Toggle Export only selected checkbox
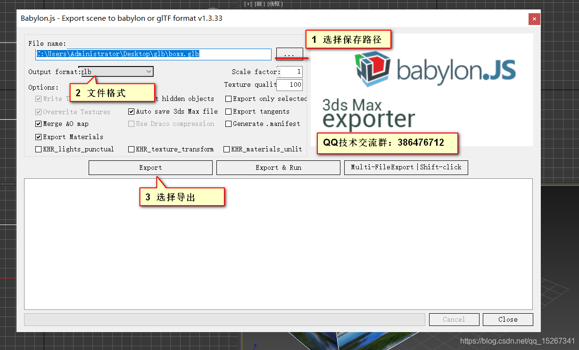 (x=228, y=99)
